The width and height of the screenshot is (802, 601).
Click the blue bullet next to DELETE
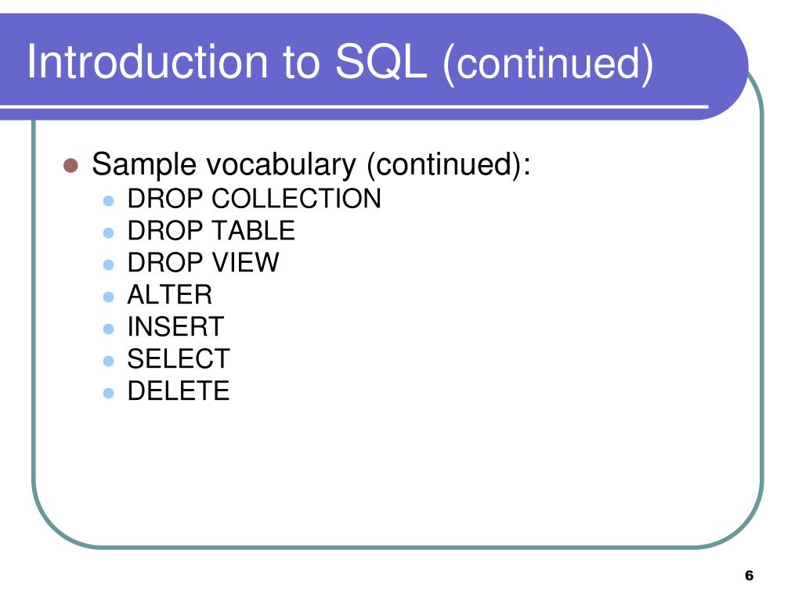(x=108, y=393)
